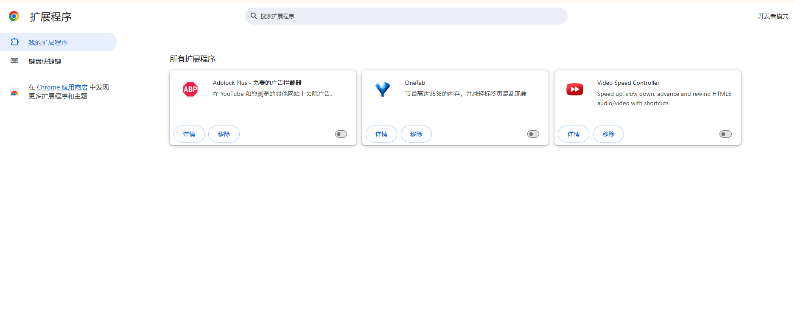Click the Video Speed Controller icon
Screen dimensions: 795x316
click(575, 89)
